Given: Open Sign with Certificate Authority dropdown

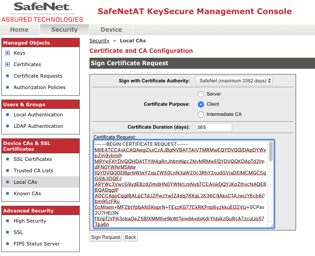Looking at the screenshot, I should tap(234, 81).
